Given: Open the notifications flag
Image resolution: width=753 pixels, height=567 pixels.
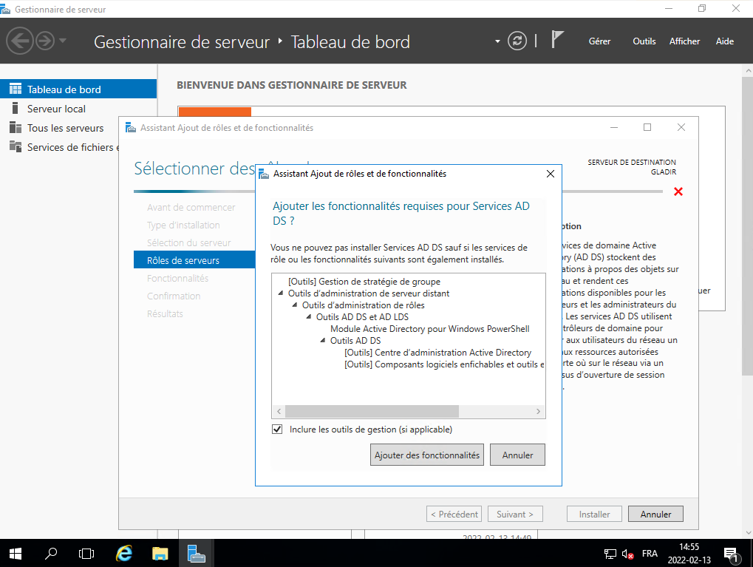Looking at the screenshot, I should tap(556, 39).
